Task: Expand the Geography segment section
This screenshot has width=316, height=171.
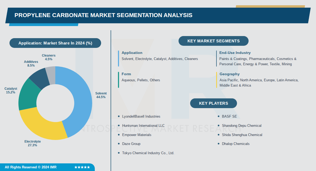Action: coord(229,74)
